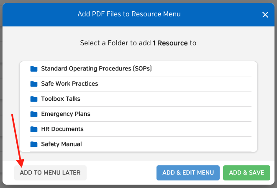This screenshot has height=188, width=277.
Task: Pick the Toolbox Talks folder name
Action: 61,99
